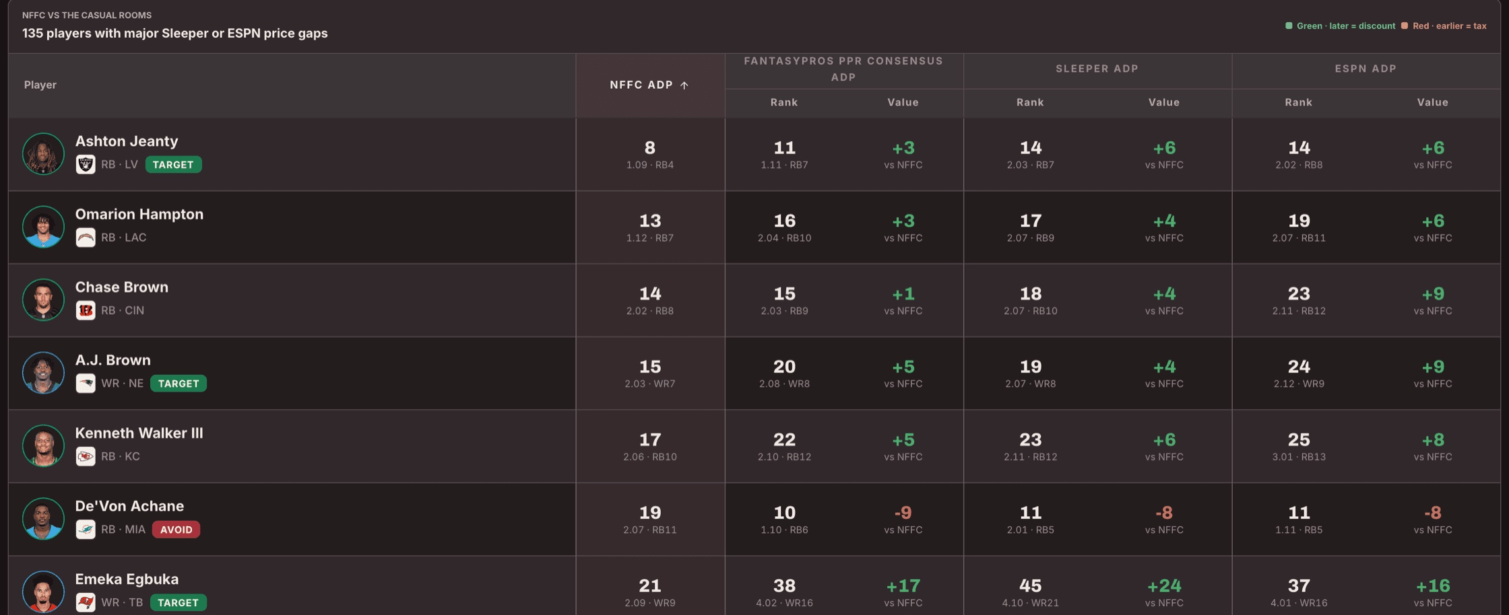Click the ESPN ADP group header
Image resolution: width=1509 pixels, height=615 pixels.
[1366, 69]
